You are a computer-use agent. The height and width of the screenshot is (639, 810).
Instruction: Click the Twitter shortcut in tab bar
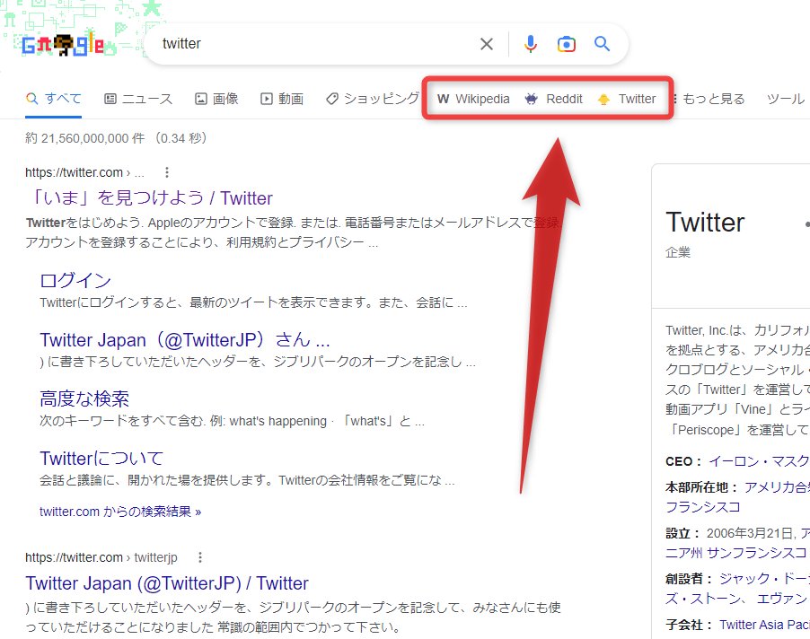pos(627,99)
